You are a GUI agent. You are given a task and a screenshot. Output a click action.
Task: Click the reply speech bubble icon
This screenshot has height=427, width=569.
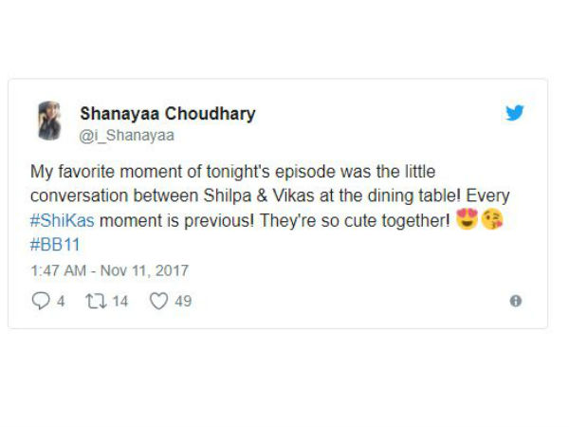pos(41,301)
